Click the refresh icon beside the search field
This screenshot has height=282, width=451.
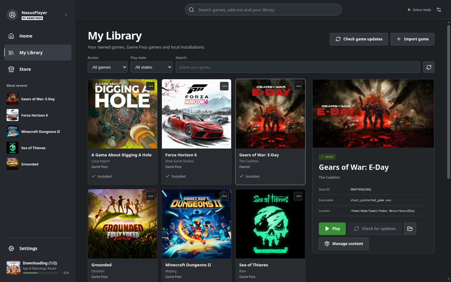(x=429, y=67)
